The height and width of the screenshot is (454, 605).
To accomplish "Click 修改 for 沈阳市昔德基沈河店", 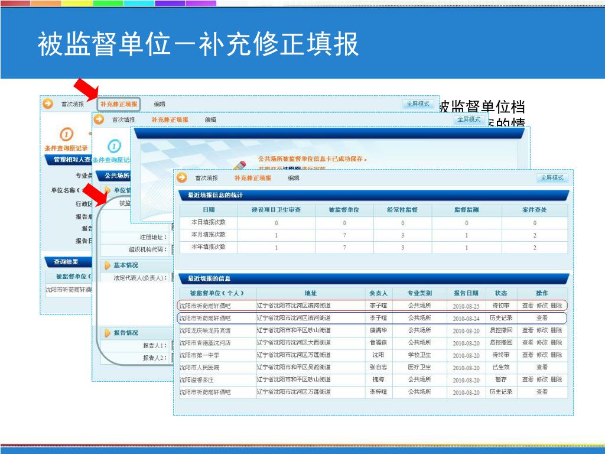I will tap(542, 342).
